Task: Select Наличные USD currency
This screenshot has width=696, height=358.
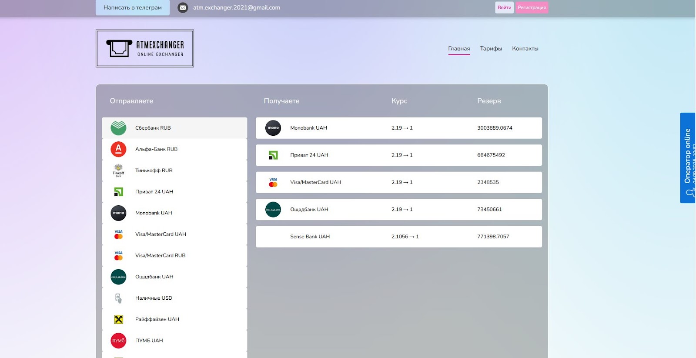Action: [174, 298]
